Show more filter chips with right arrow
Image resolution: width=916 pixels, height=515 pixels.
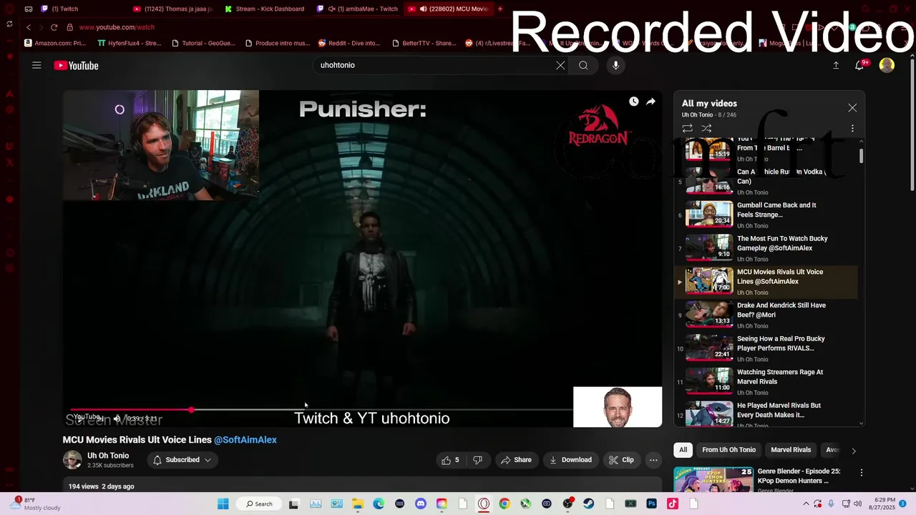pos(853,451)
